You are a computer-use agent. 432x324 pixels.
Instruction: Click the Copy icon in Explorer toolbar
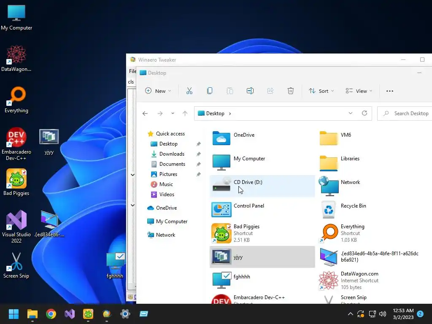(x=210, y=91)
